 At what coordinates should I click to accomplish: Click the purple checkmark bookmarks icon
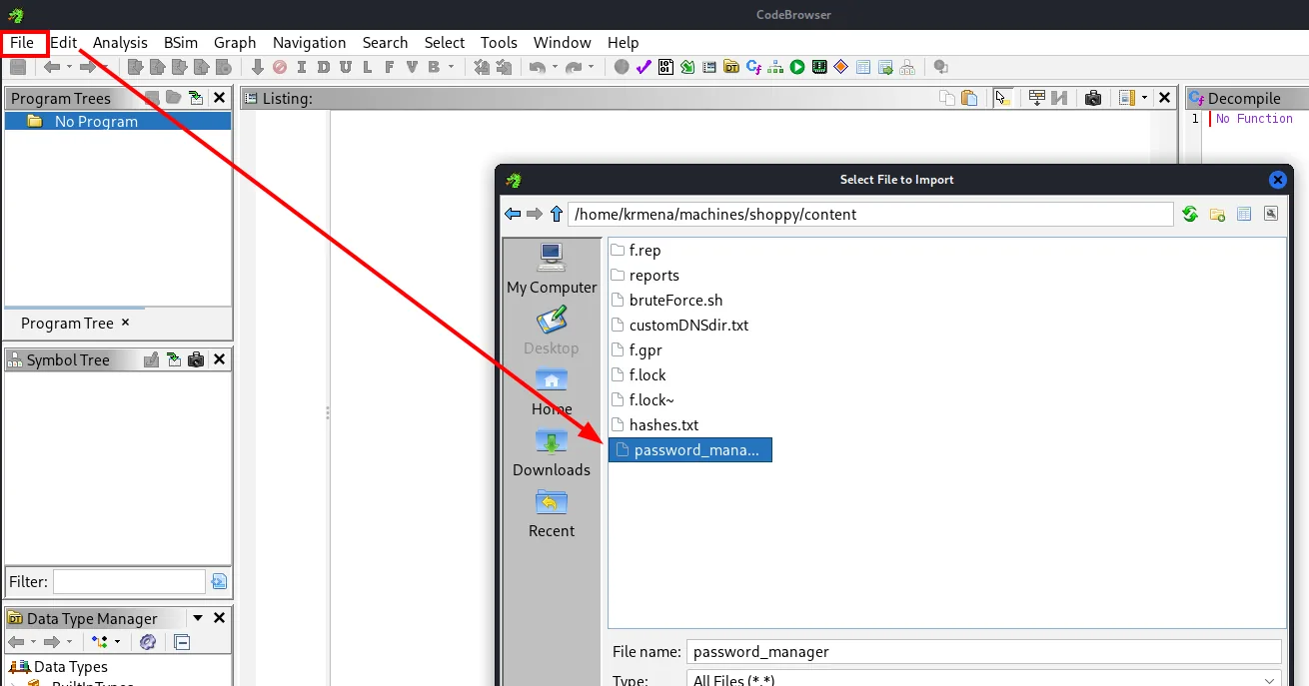click(644, 67)
